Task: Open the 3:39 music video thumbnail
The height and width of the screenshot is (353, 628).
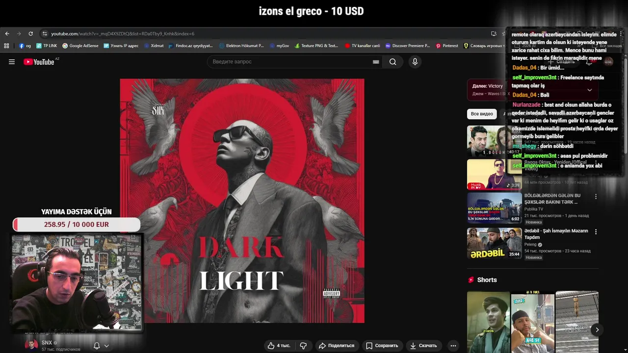Action: (x=494, y=175)
